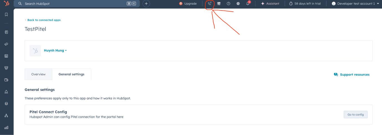Open the Commerce wallet sidebar icon
Image resolution: width=382 pixels, height=135 pixels.
pyautogui.click(x=6, y=80)
